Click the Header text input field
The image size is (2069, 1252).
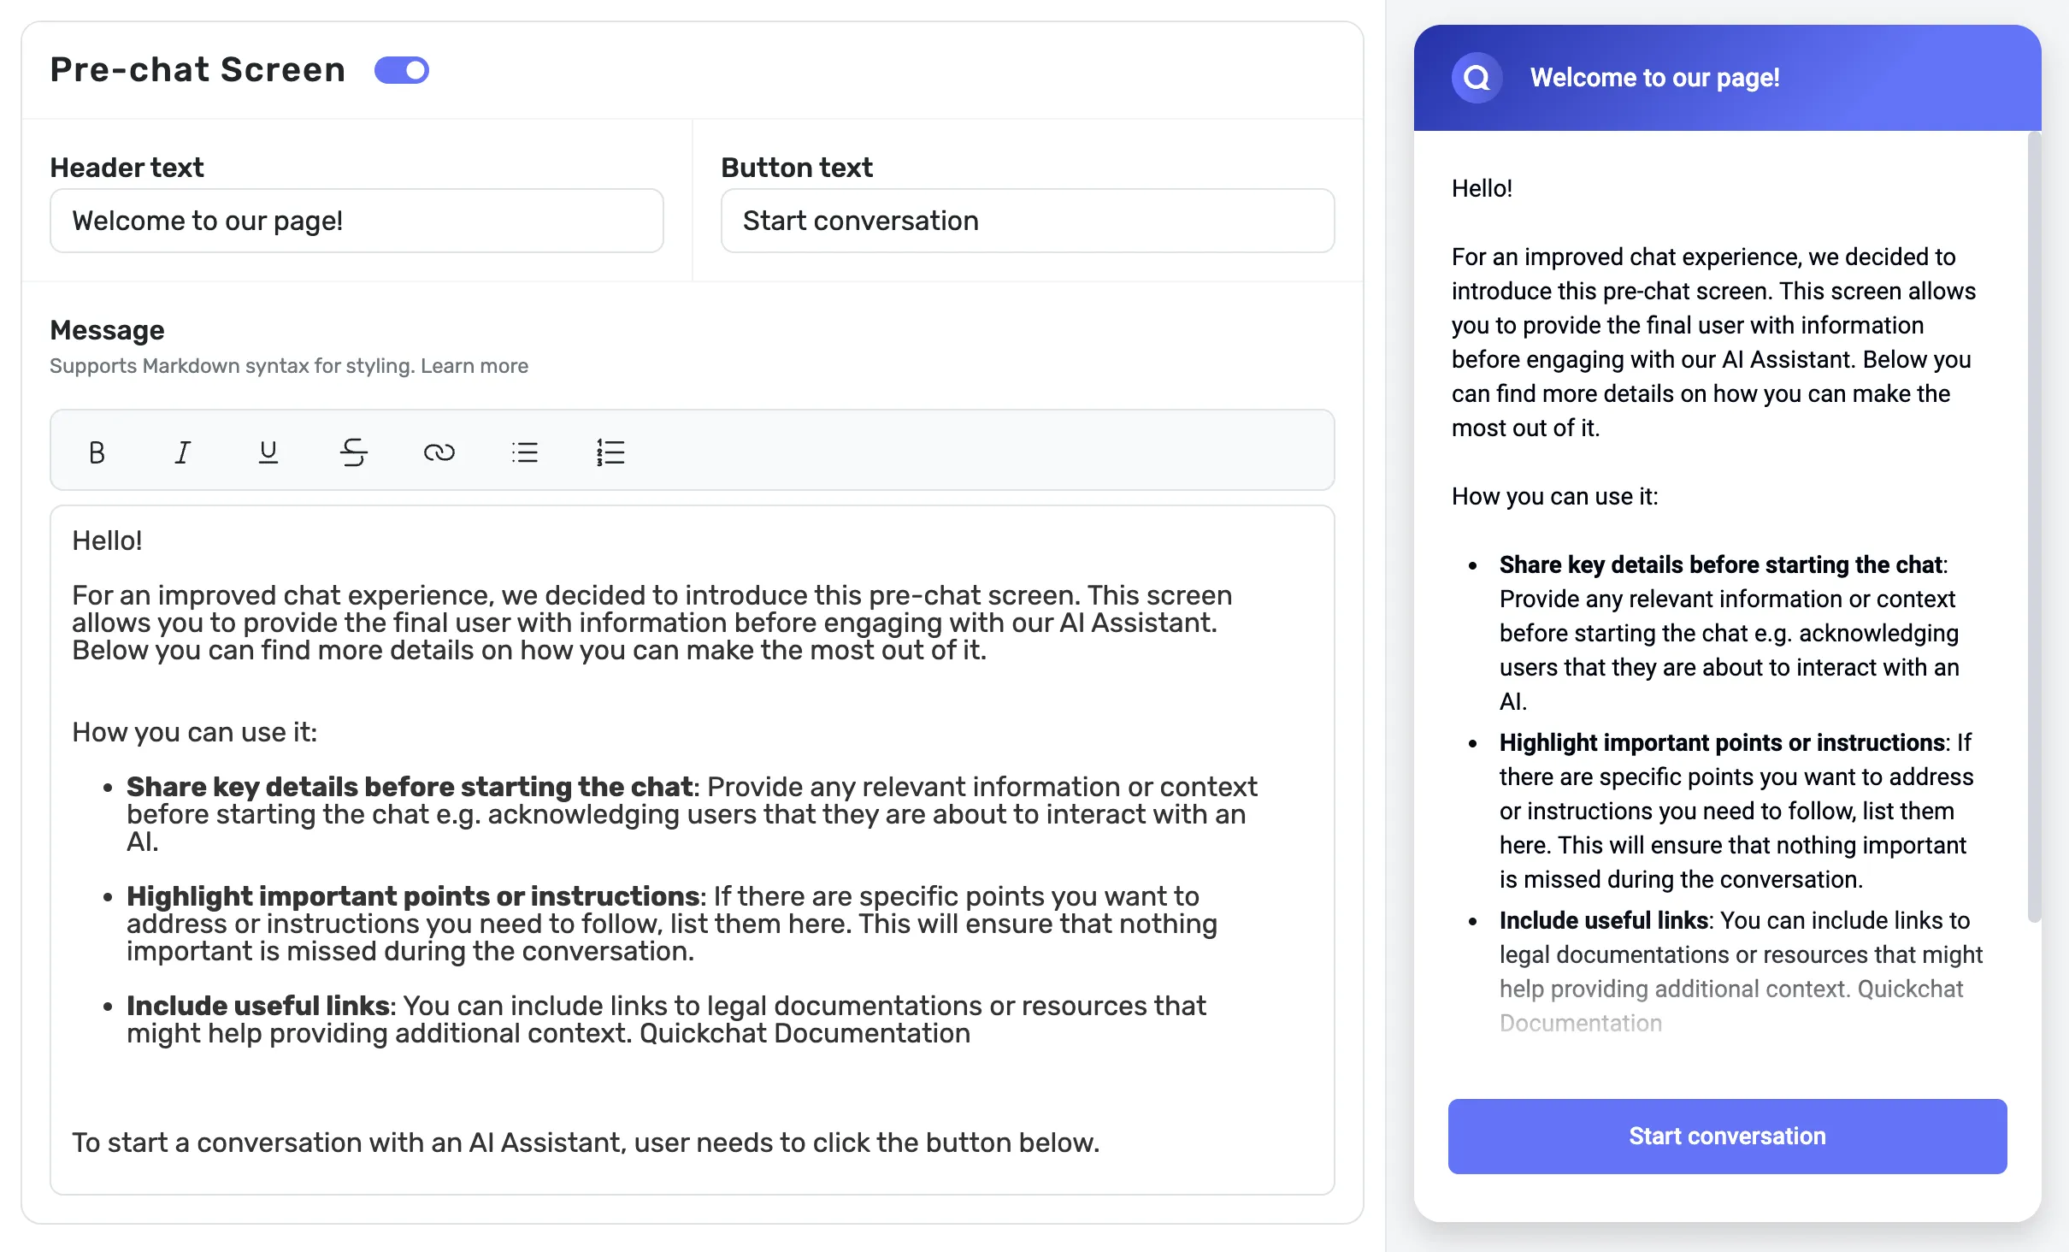coord(357,221)
